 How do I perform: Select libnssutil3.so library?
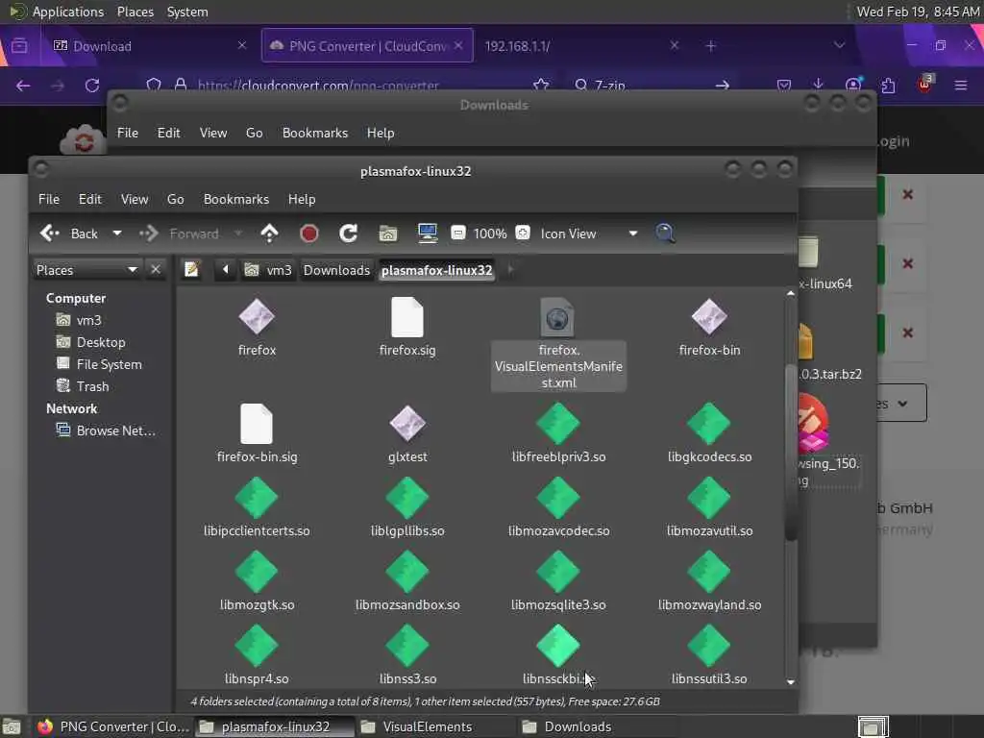[x=709, y=646]
